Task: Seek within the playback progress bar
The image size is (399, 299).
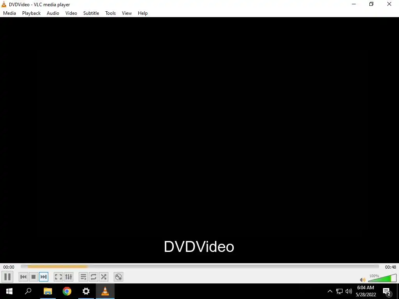Action: point(200,266)
